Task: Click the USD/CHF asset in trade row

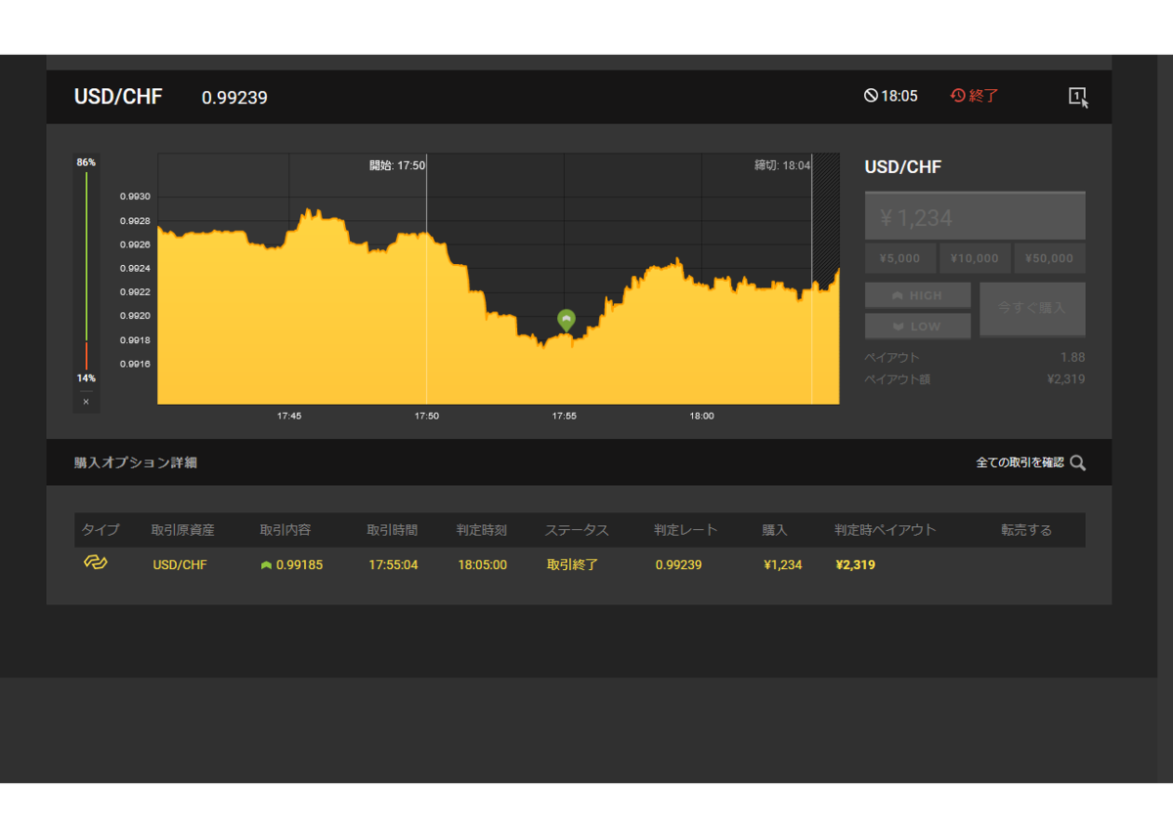Action: (x=180, y=565)
